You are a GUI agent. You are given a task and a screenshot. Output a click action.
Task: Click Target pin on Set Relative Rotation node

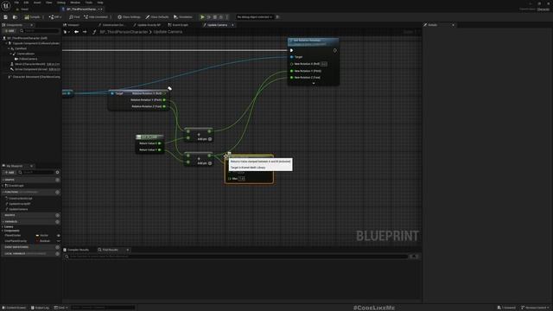[x=292, y=57]
